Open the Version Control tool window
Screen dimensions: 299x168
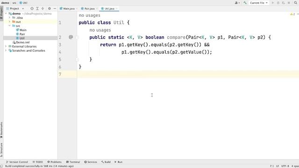pyautogui.click(x=17, y=162)
